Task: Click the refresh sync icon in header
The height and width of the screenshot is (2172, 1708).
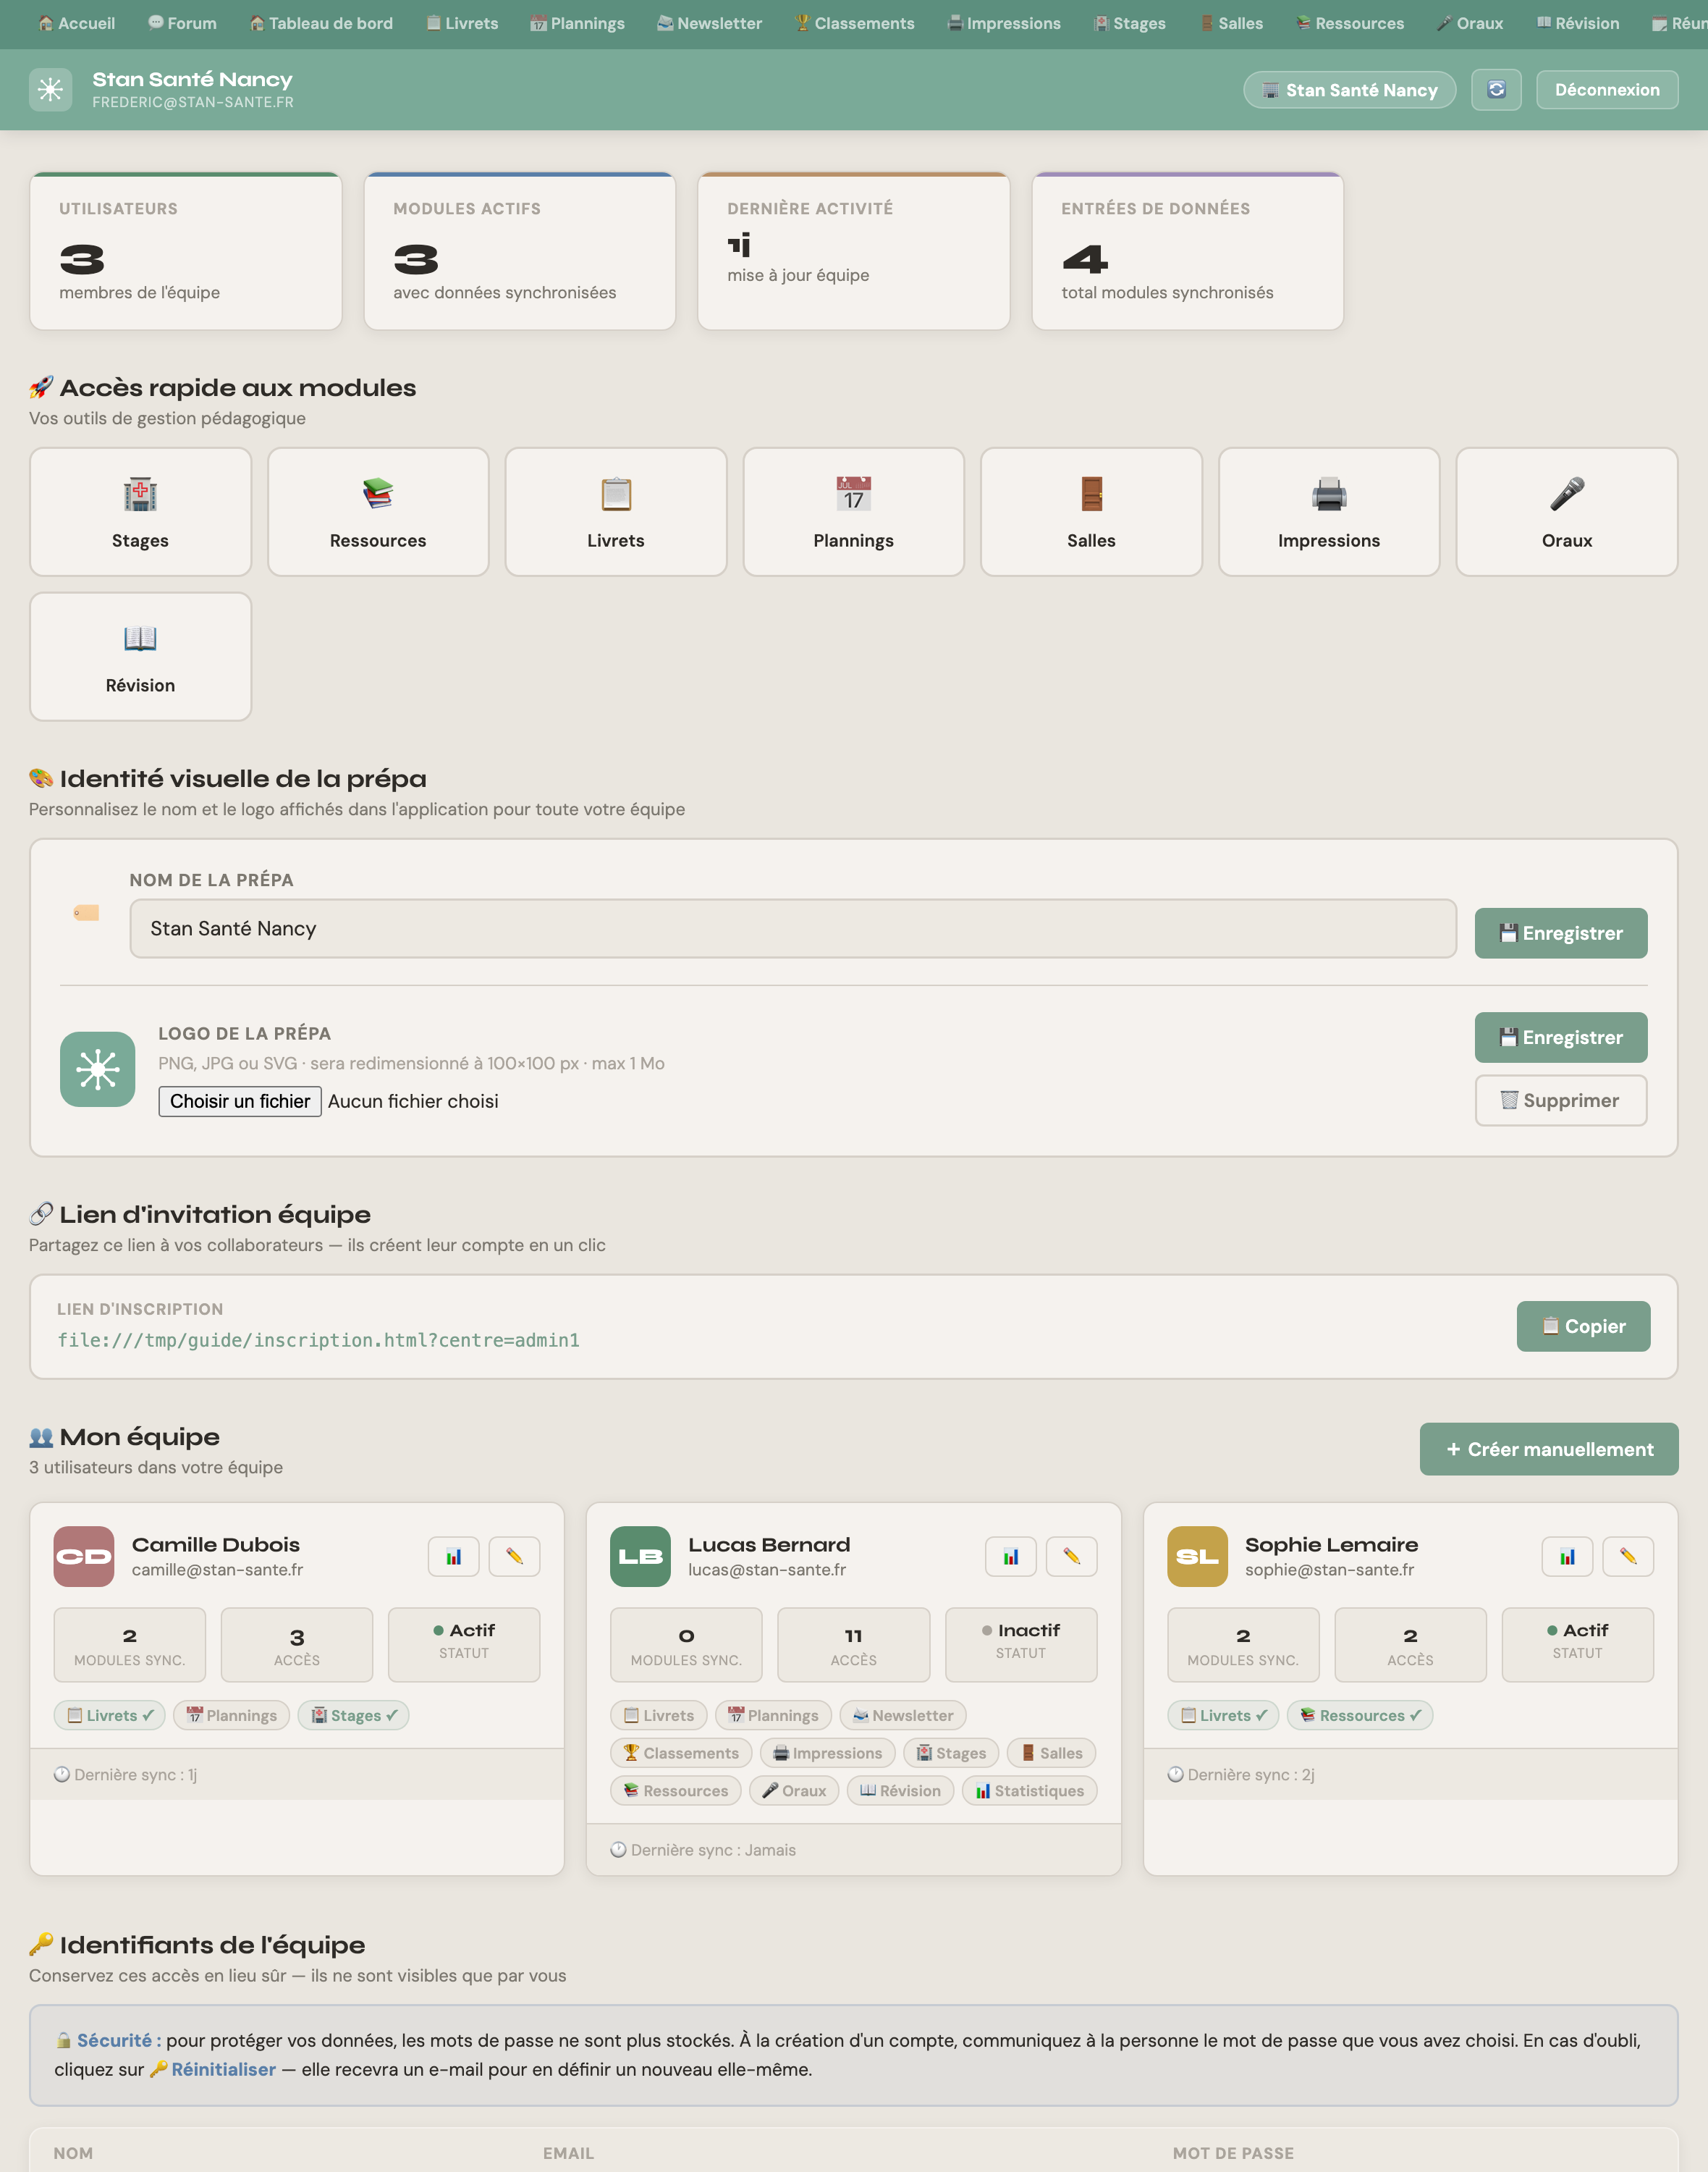Action: pos(1496,90)
